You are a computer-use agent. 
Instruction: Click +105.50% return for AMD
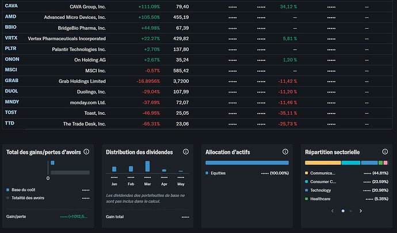point(149,17)
